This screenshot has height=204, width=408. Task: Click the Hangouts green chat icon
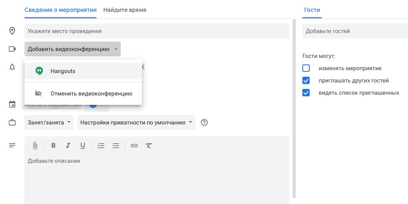pos(39,71)
